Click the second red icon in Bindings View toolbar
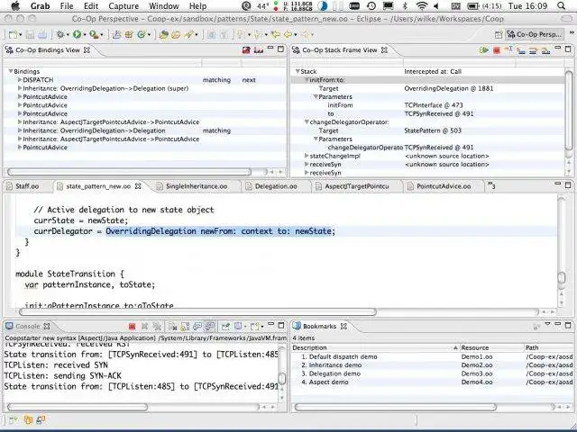This screenshot has height=432, width=577. coord(259,50)
